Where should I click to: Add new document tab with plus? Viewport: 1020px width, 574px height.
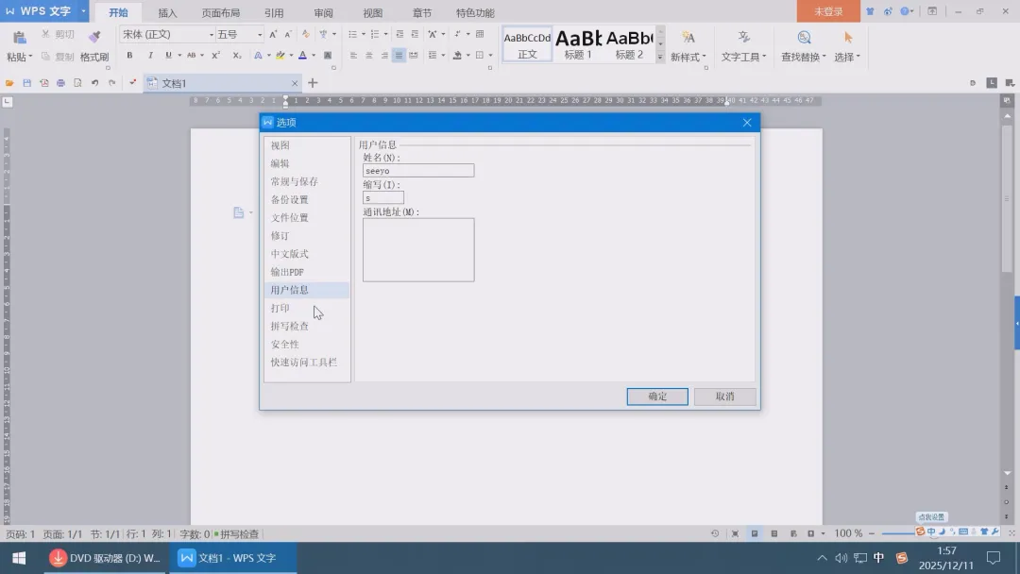click(x=313, y=83)
